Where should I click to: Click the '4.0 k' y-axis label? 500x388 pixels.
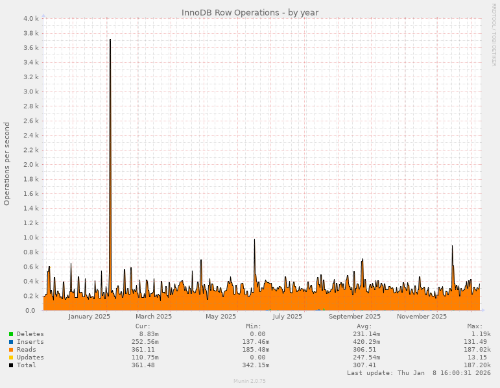31,19
